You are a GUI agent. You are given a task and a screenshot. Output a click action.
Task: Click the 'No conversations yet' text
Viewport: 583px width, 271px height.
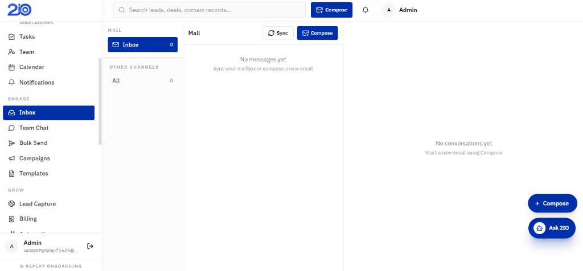pyautogui.click(x=463, y=143)
